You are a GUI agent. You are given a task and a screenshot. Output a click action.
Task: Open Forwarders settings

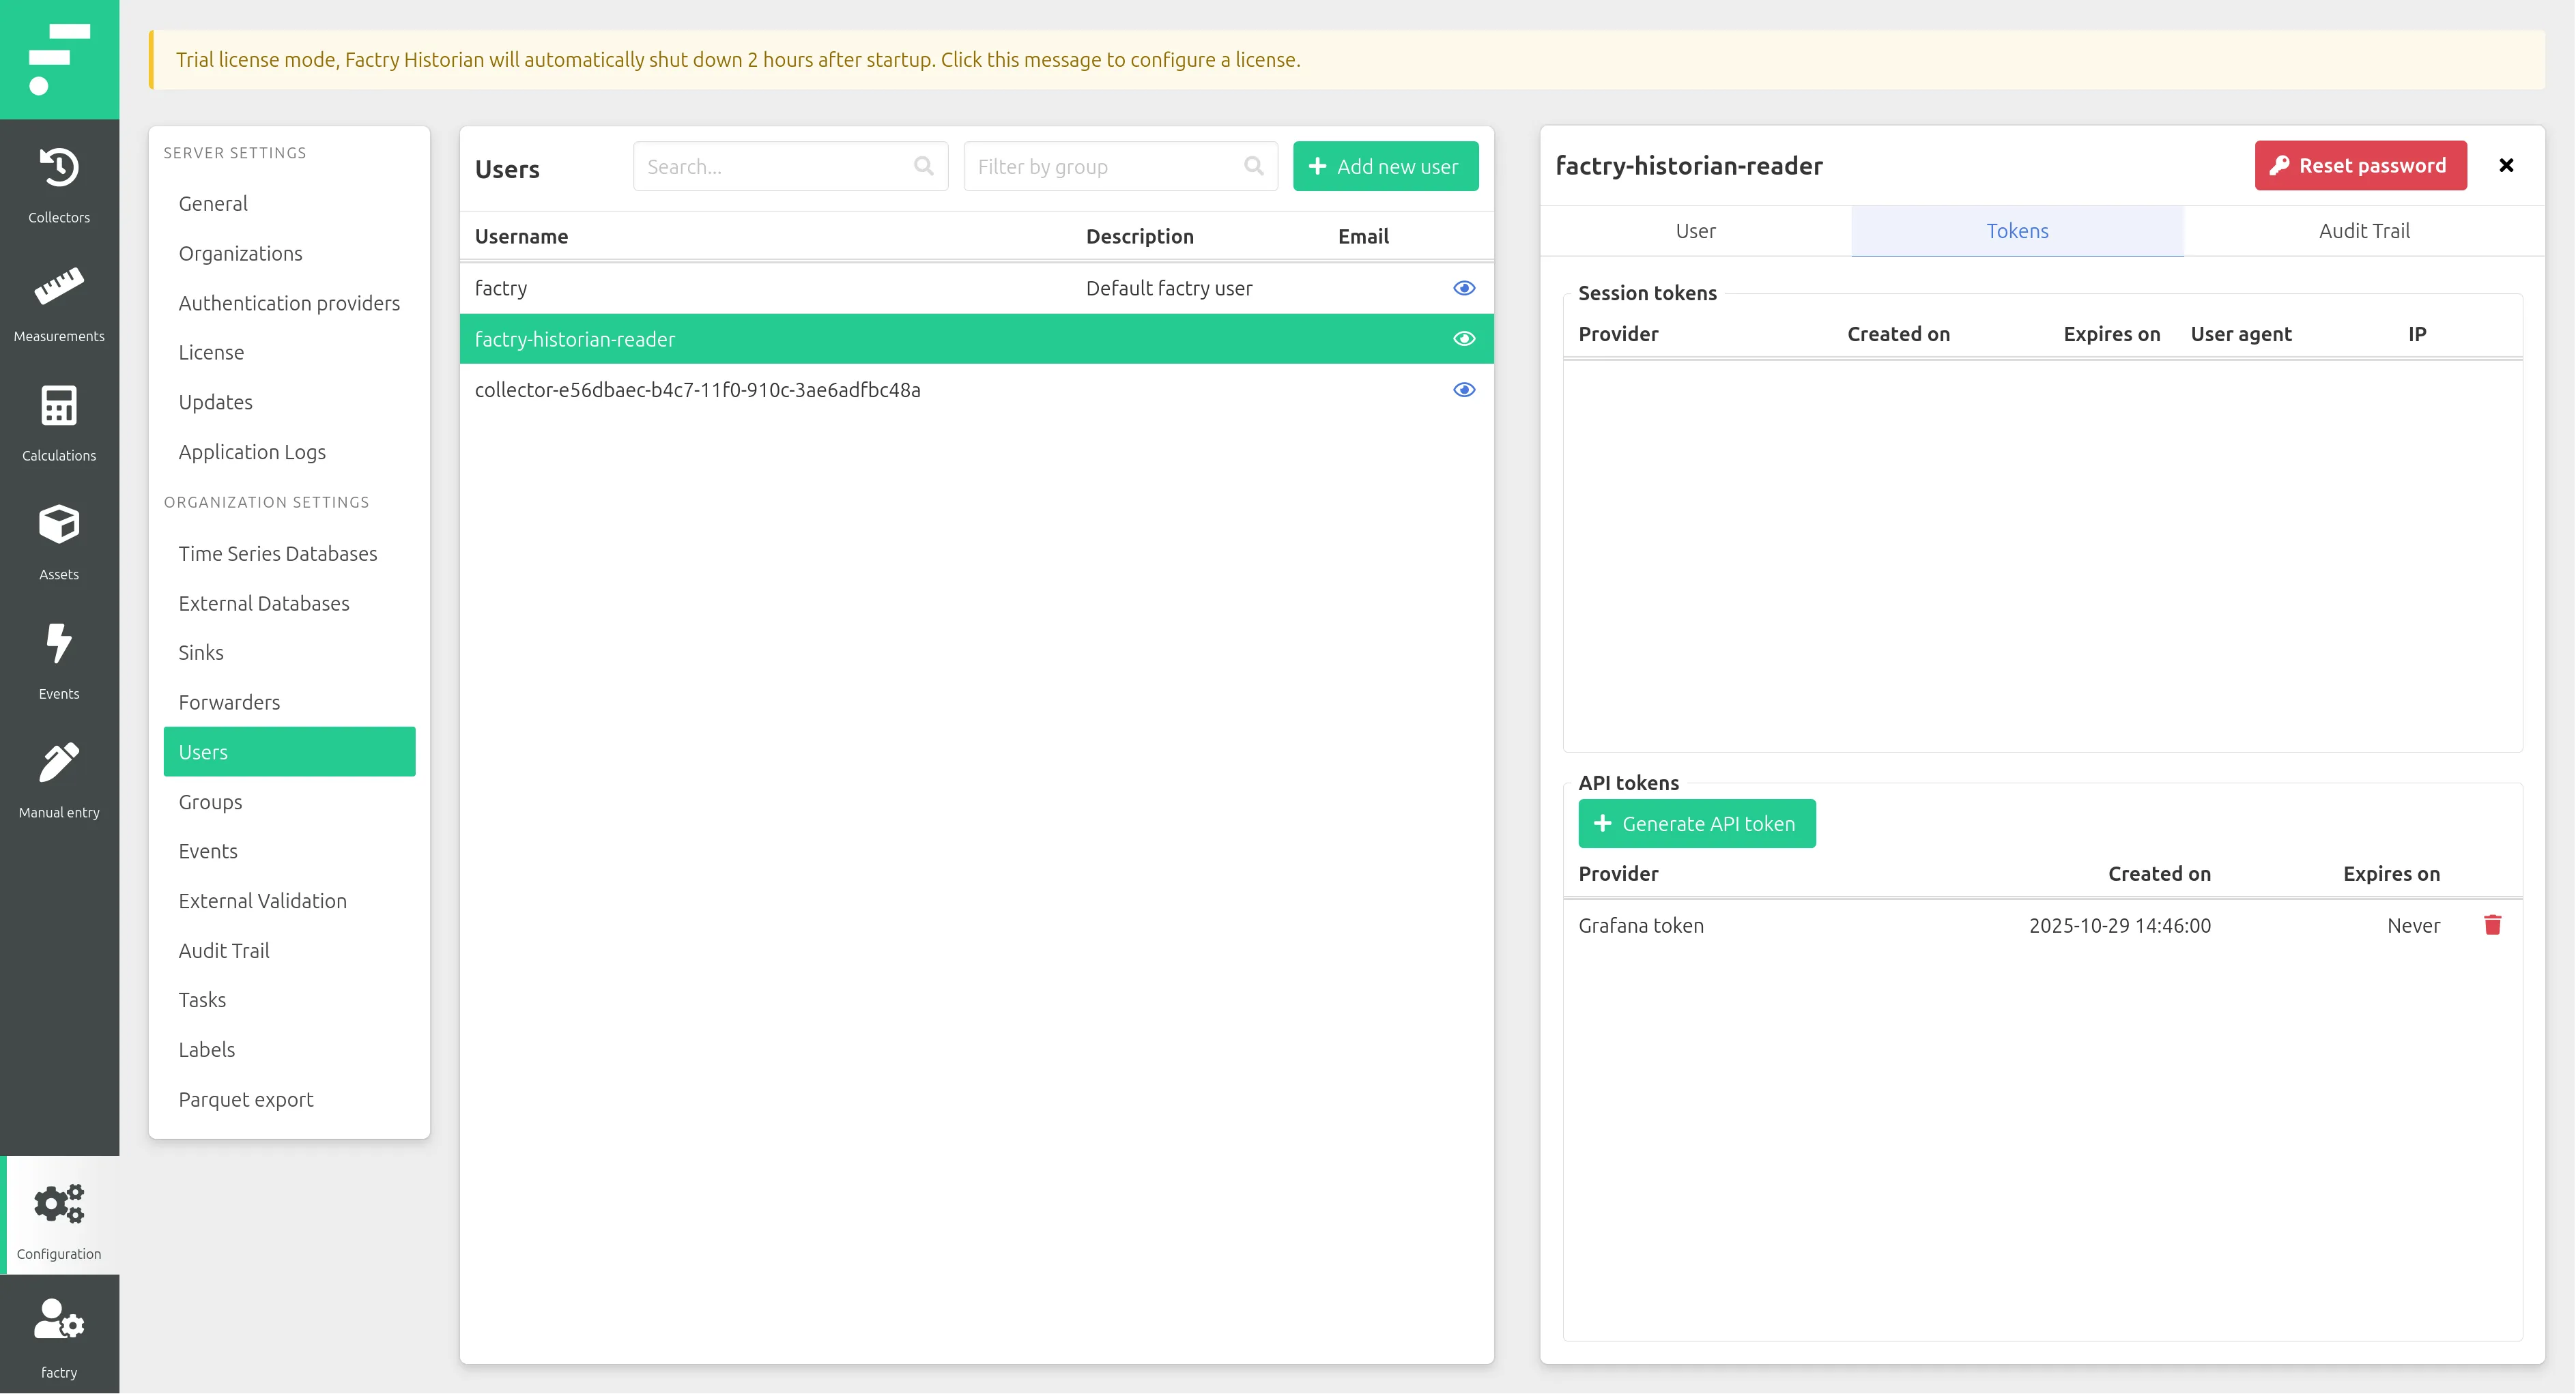pos(289,702)
